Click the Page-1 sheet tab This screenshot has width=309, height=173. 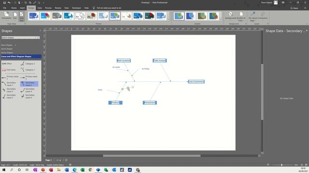tap(48, 160)
